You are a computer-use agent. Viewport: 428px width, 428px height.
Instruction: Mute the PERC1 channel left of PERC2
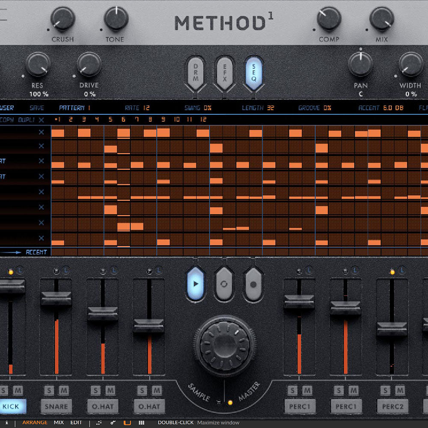point(354,390)
